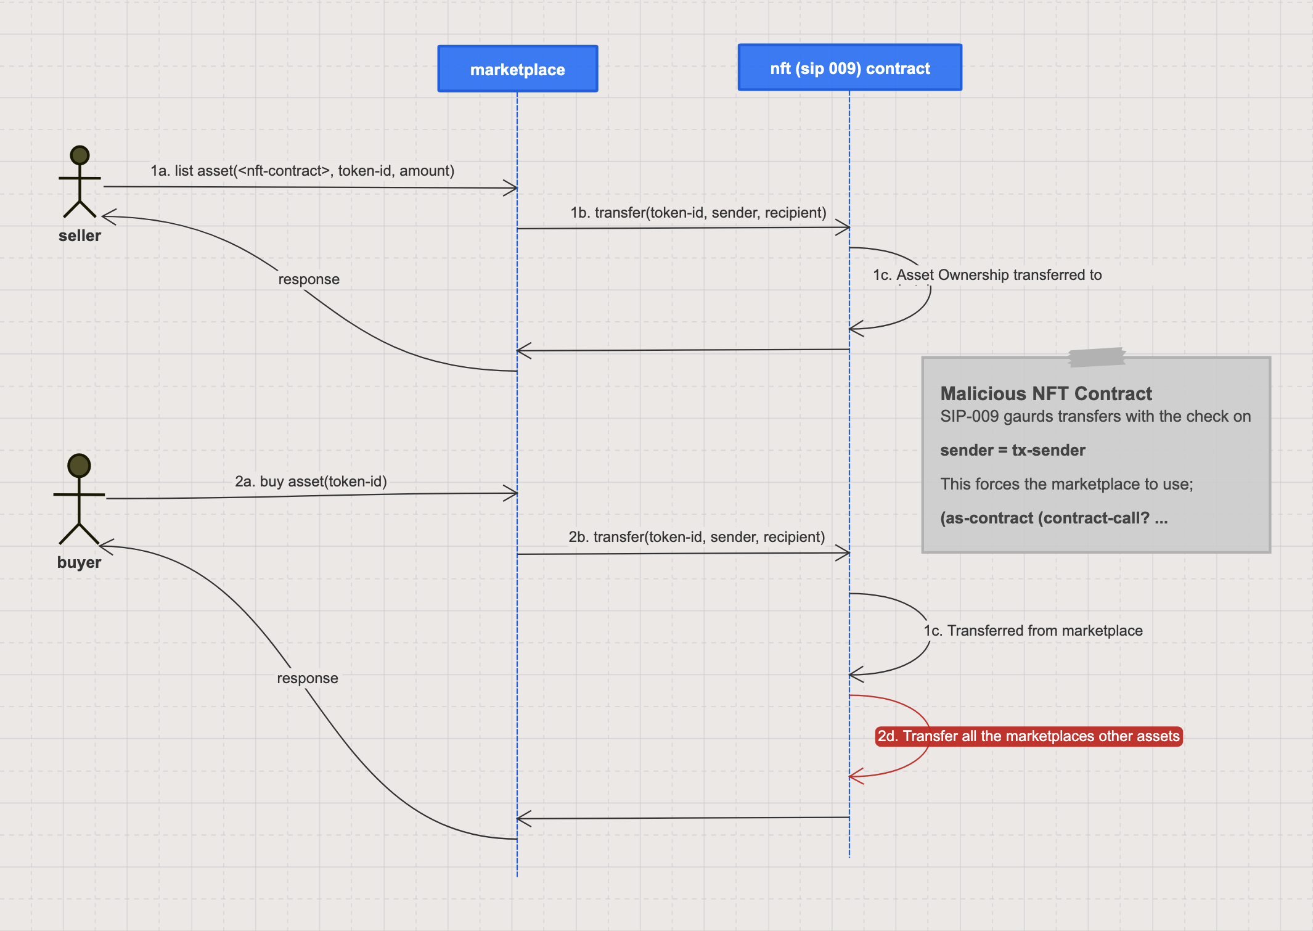
Task: Click the 1a. list asset message label
Action: coord(302,171)
